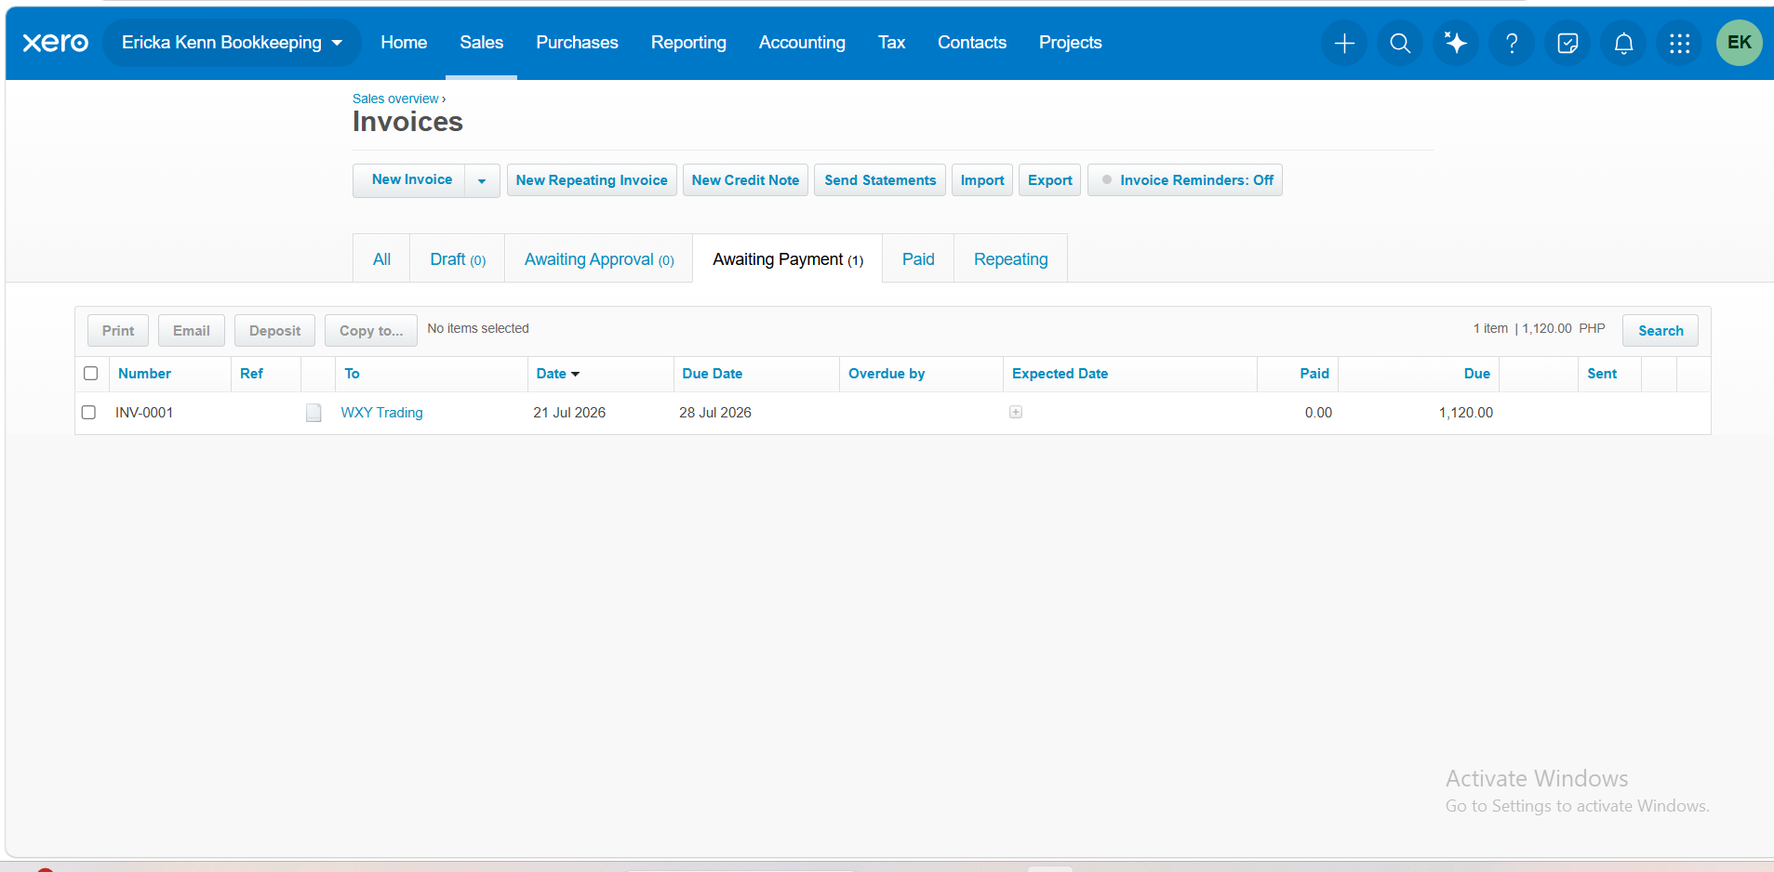Follow the Sales overview breadcrumb link
The image size is (1774, 872).
click(x=395, y=99)
